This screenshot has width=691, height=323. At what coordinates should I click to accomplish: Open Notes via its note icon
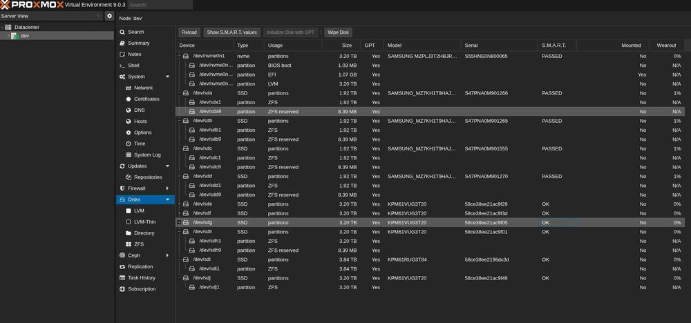tap(122, 55)
